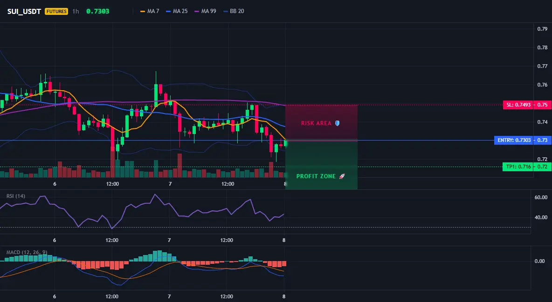Click the green 0.7303 current price

98,11
